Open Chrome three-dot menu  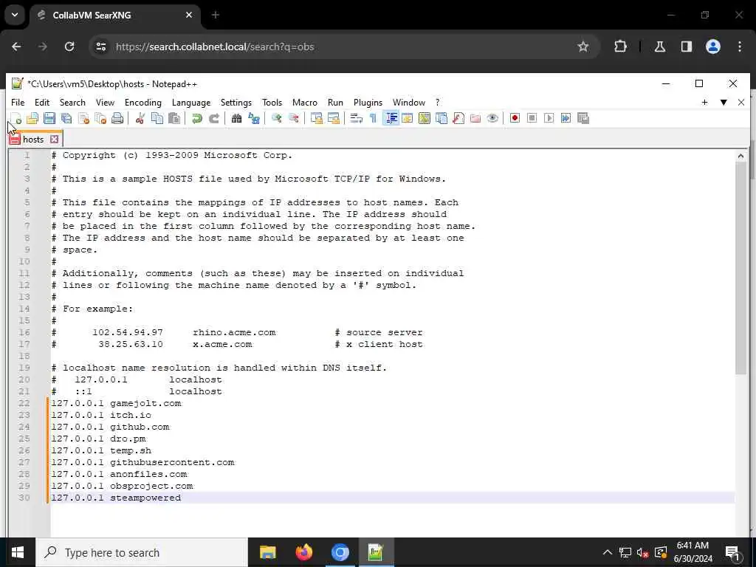tap(740, 47)
